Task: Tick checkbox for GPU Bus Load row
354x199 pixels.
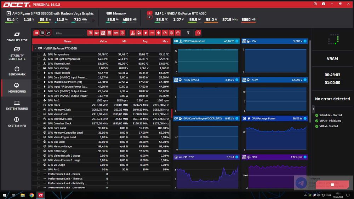Action: 39,142
